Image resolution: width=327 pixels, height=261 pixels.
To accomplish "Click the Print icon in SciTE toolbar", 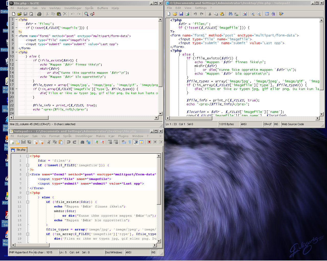I will point(39,14).
